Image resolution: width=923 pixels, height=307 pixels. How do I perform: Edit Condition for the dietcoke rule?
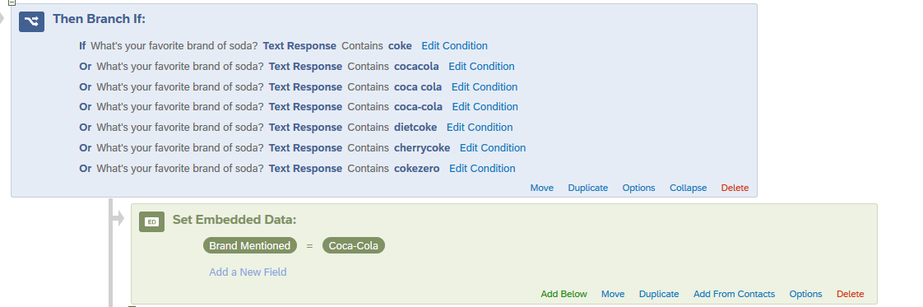coord(480,128)
